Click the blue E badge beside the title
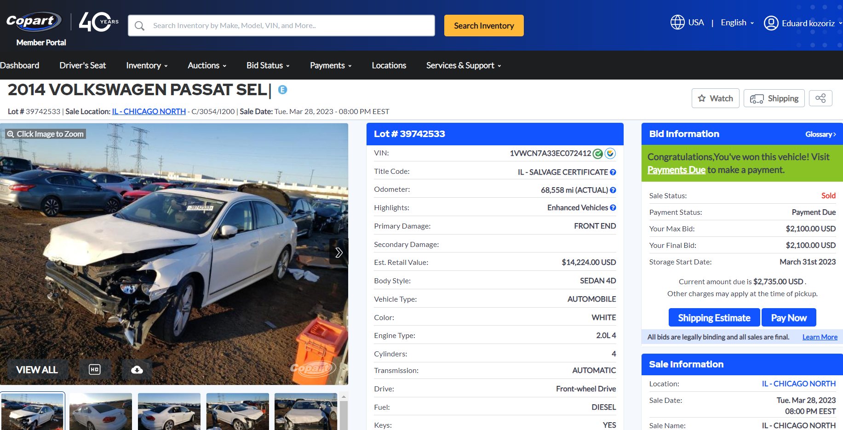The image size is (843, 430). point(282,90)
